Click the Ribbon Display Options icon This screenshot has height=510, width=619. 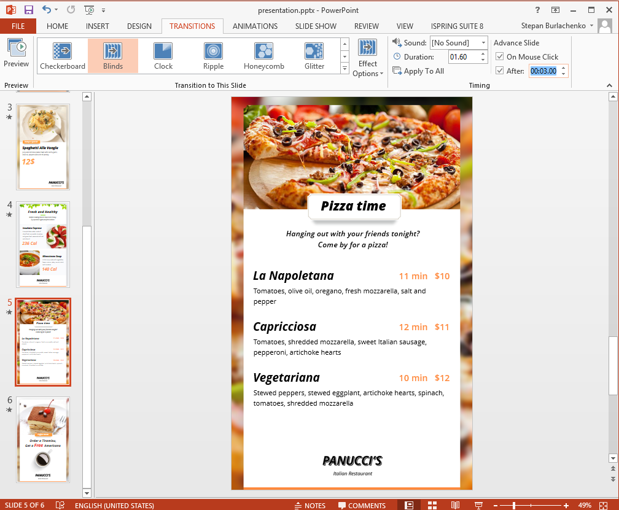point(555,10)
